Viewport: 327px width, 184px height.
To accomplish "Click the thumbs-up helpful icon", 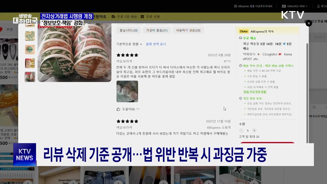I will (x=118, y=109).
